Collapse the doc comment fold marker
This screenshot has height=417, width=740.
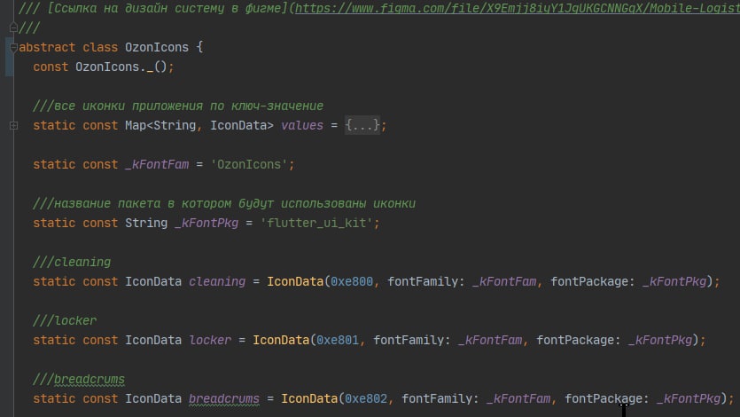(13, 28)
